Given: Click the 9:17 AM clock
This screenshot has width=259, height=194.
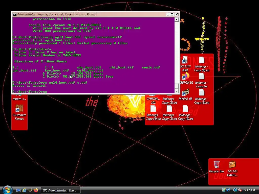Looking at the screenshot, I should pos(249,190).
